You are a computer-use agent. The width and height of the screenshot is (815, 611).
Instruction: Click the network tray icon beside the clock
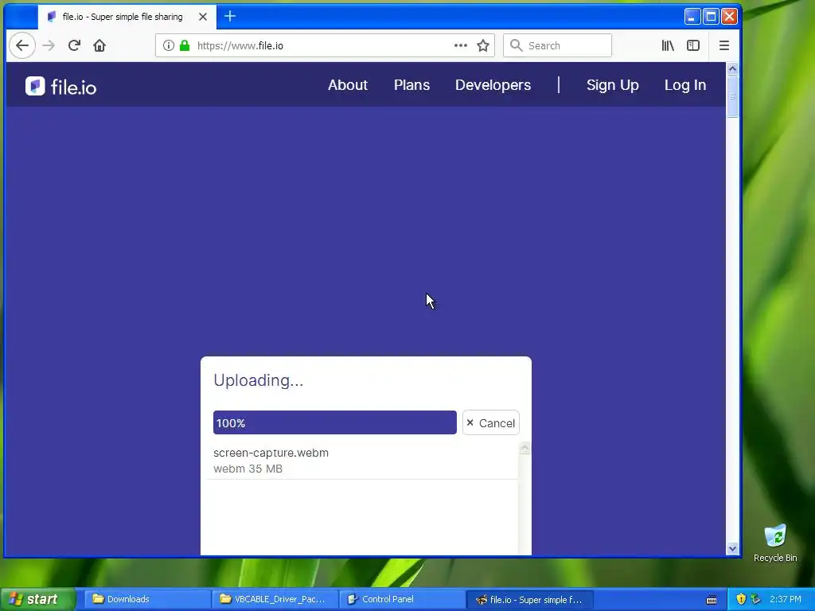pos(756,600)
